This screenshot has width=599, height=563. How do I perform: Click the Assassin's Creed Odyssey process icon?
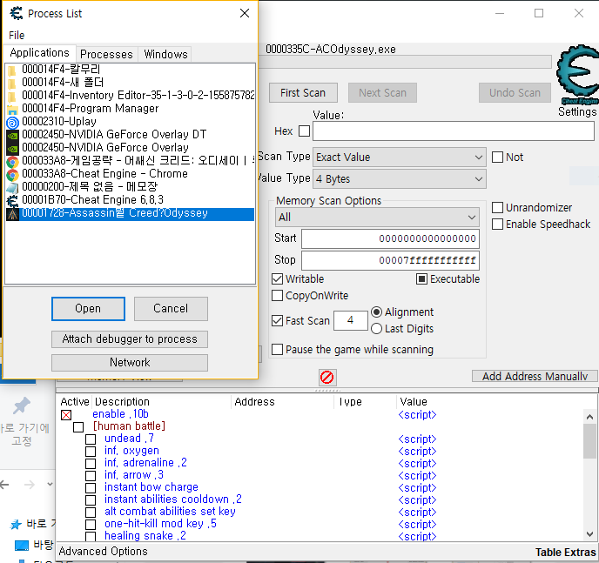pos(12,214)
